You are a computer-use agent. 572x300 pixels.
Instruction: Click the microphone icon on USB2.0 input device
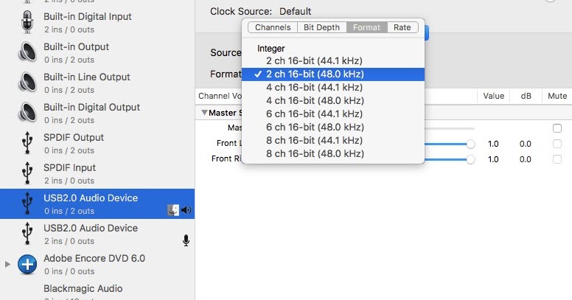186,240
